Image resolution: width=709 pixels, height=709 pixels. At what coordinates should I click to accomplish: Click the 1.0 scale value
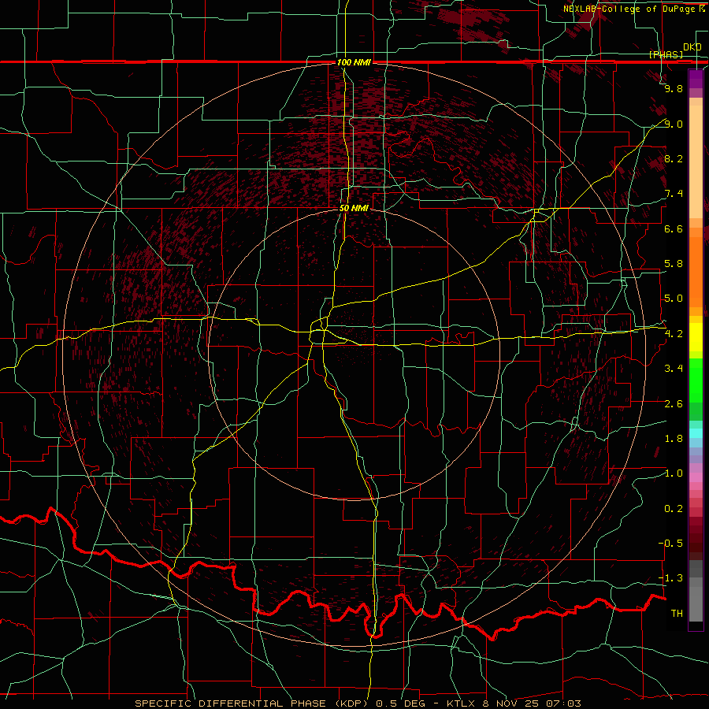pos(674,473)
